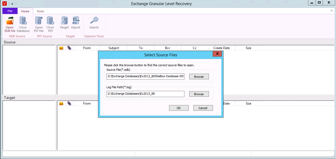
Task: Sort Source list by Create Date column
Action: click(222, 48)
